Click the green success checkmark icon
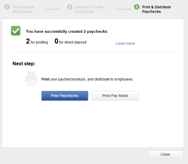 (16, 31)
